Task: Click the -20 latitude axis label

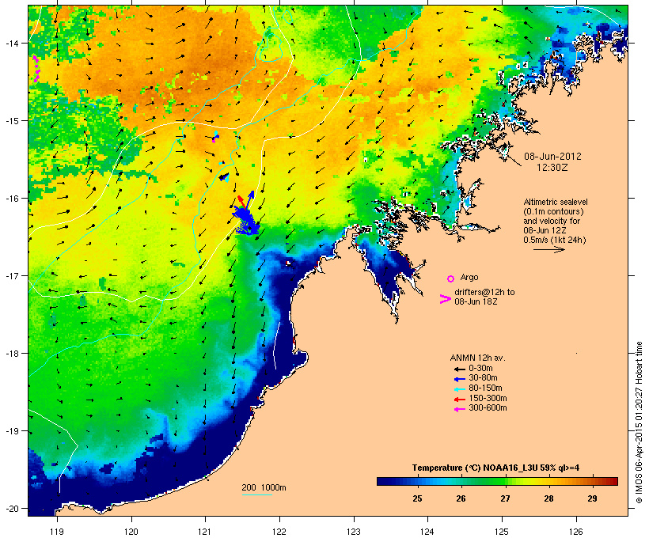Action: (11, 509)
